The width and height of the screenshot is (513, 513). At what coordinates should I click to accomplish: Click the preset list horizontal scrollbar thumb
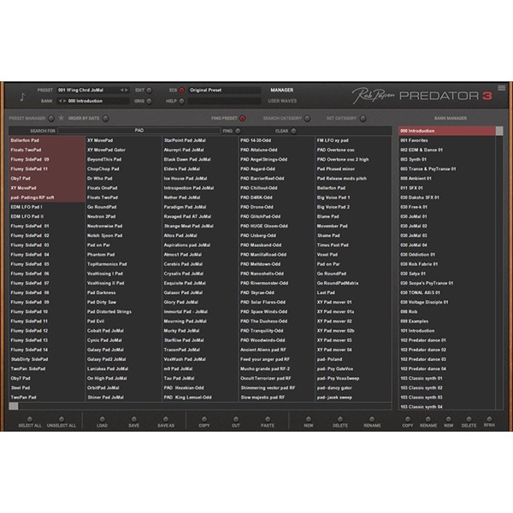coord(14,406)
